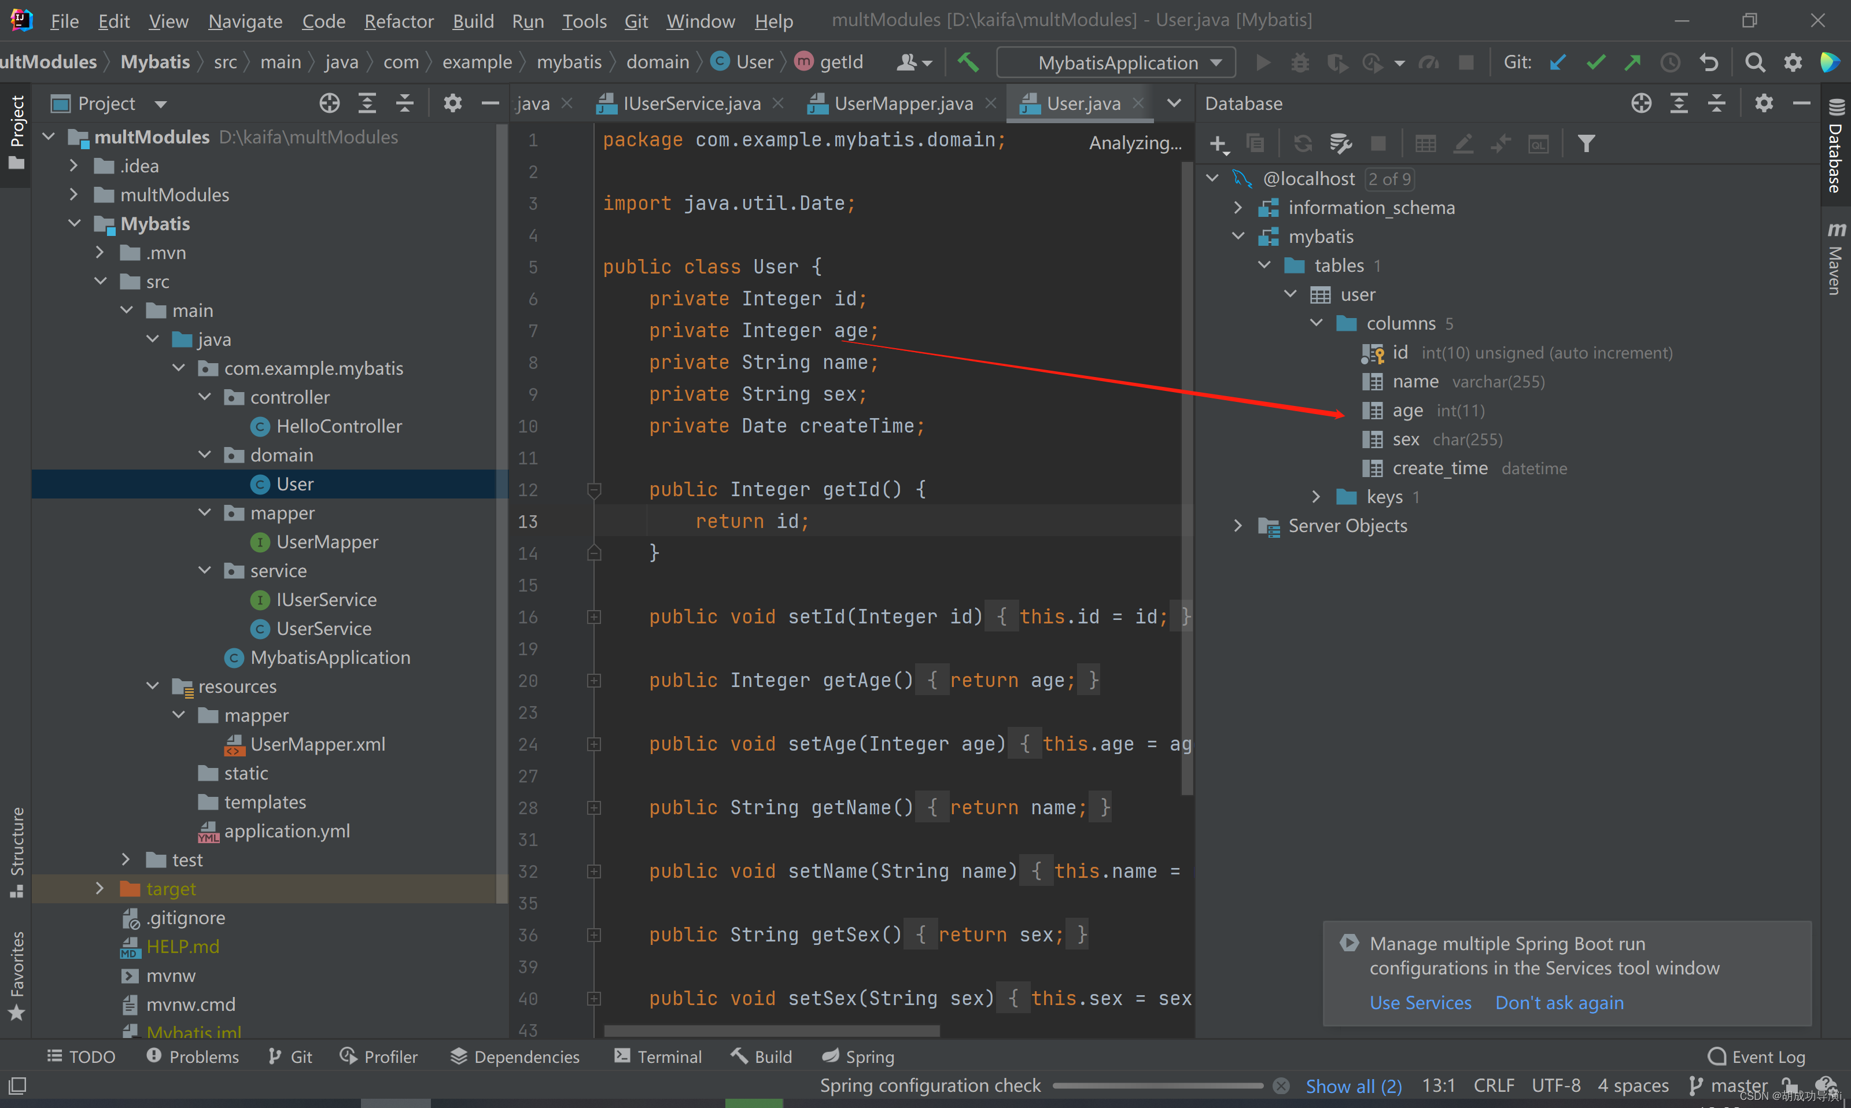The image size is (1851, 1108).
Task: Expand information_schema in Database tree
Action: point(1237,208)
